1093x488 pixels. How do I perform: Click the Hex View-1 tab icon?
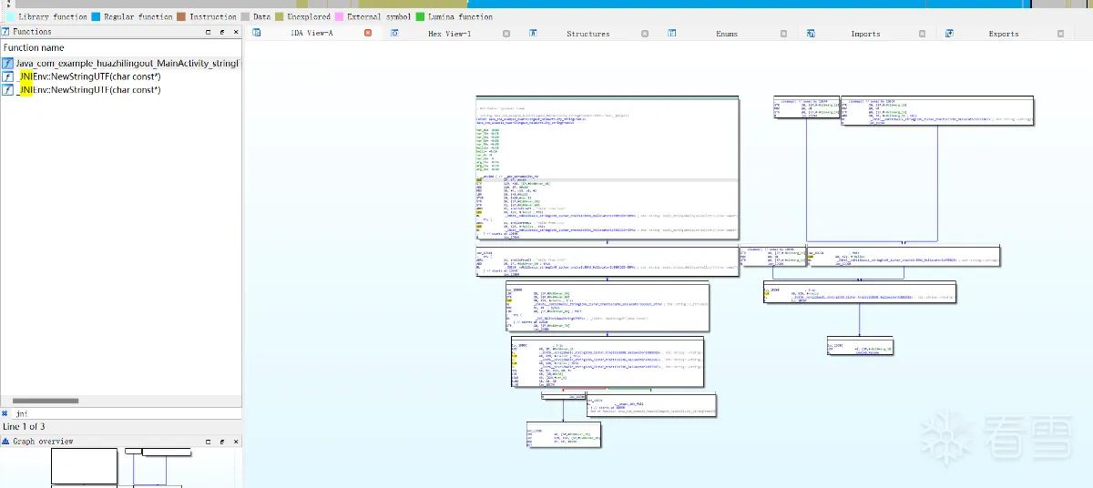[394, 33]
